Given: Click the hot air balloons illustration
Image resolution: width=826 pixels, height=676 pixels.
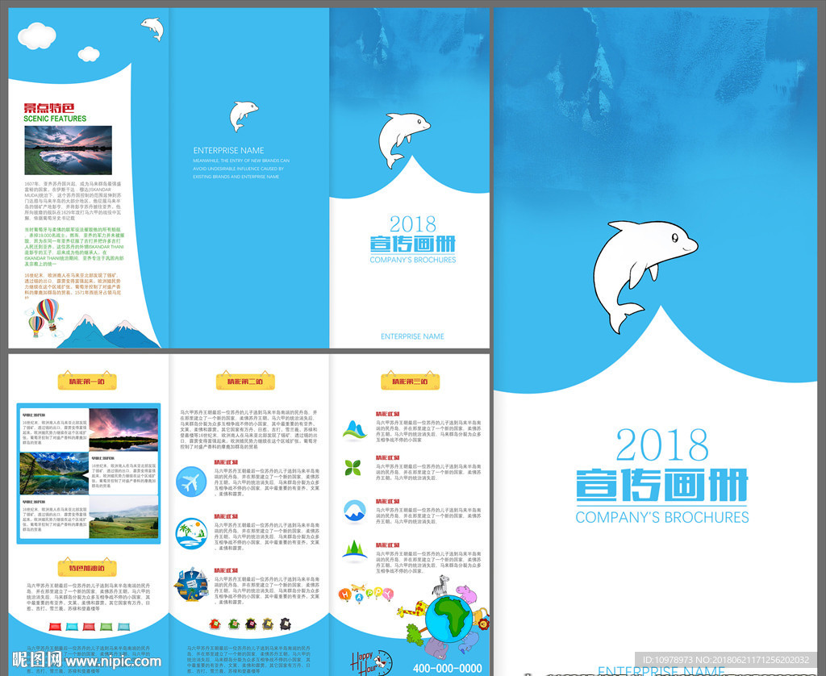Looking at the screenshot, I should pos(44,317).
